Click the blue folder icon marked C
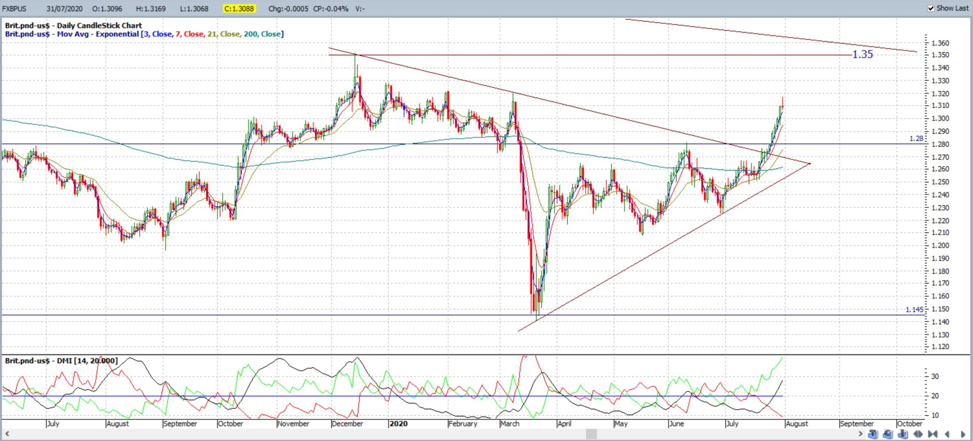Screen dimensions: 973x441 (888, 434)
